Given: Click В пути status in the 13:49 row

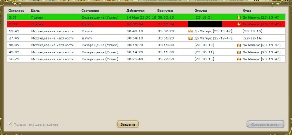Looking at the screenshot, I should tap(87, 31).
